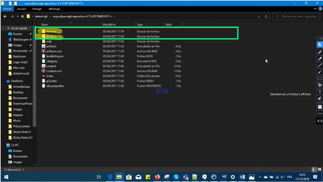The height and width of the screenshot is (182, 323).
Task: Click the double-arrow move toolbar handle
Action: pyautogui.click(x=320, y=121)
